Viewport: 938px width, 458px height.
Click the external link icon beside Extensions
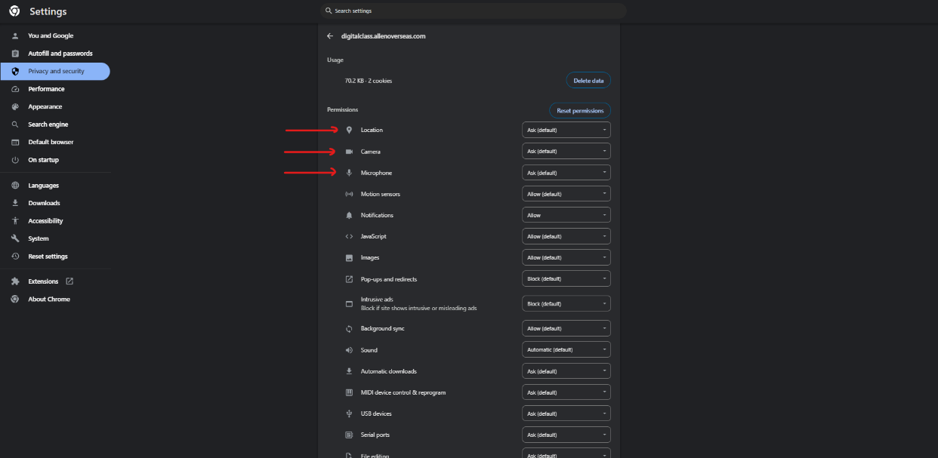(69, 281)
